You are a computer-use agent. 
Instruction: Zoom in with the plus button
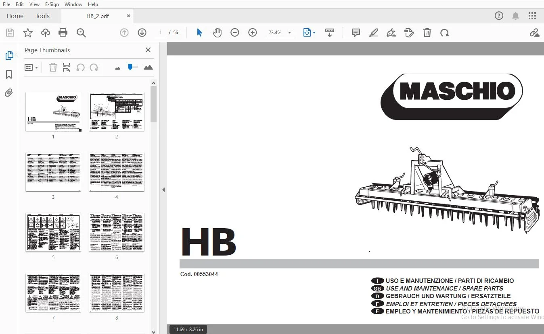253,33
